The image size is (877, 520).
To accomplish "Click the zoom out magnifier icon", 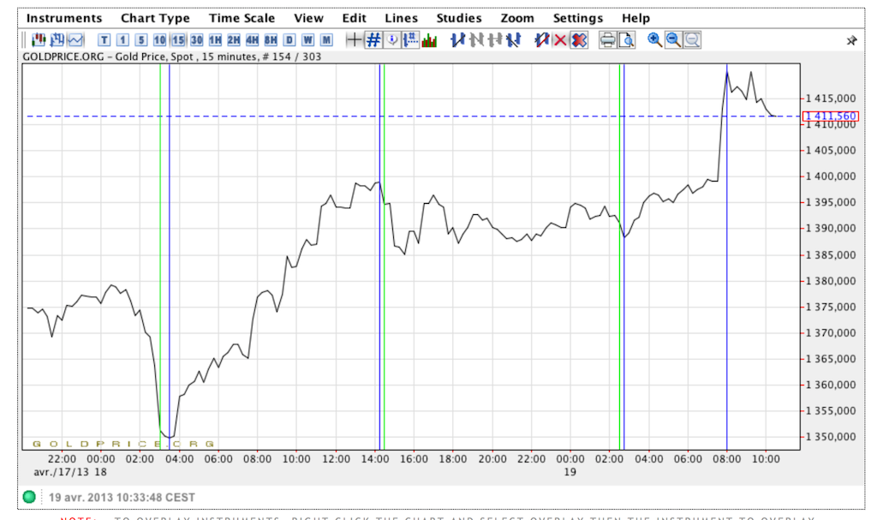I will 673,39.
